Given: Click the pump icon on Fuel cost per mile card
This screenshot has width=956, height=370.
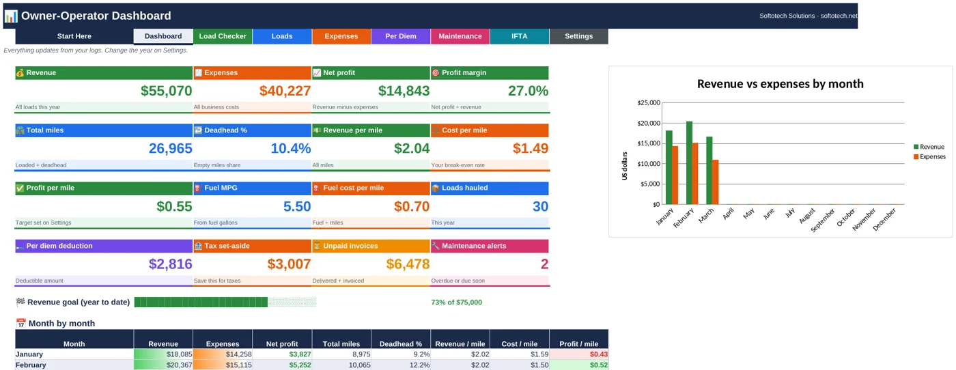Looking at the screenshot, I should click(317, 188).
